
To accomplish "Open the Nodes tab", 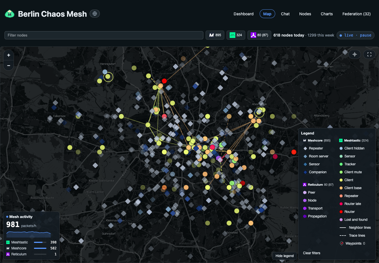I will click(x=305, y=14).
